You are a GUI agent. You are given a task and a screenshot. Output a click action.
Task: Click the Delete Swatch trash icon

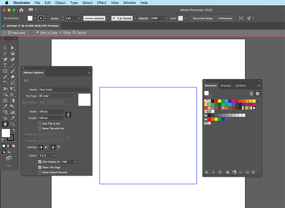point(253,172)
